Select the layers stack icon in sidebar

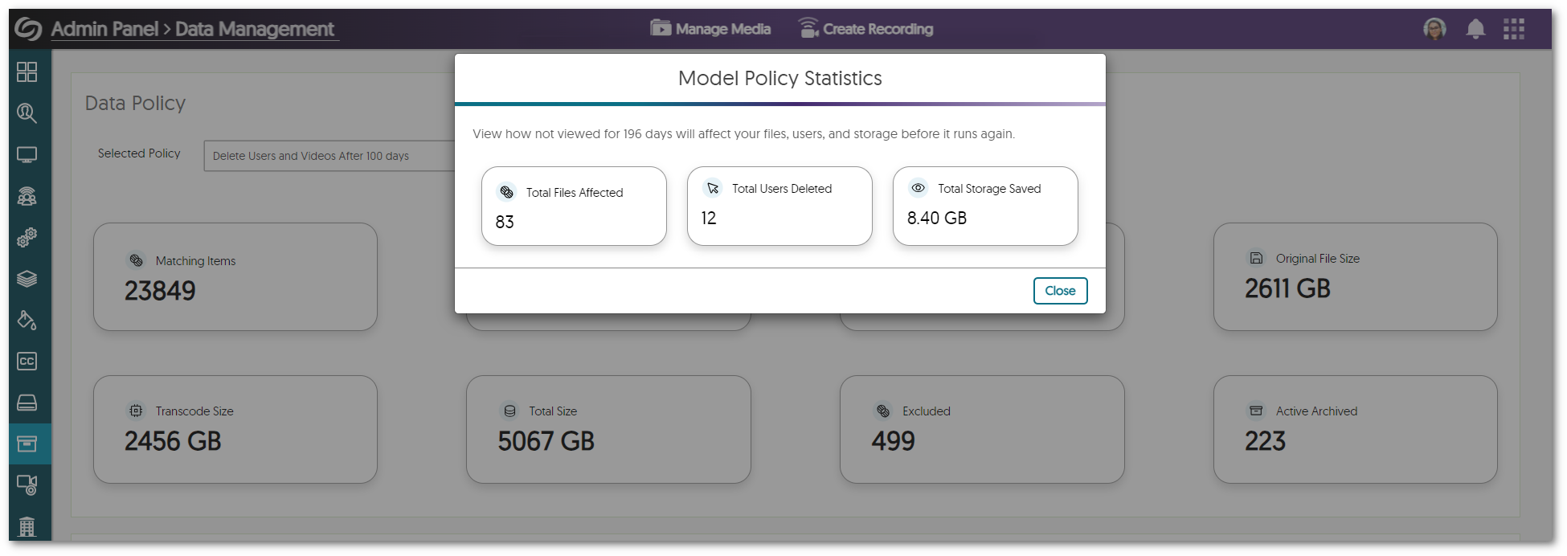pyautogui.click(x=28, y=279)
